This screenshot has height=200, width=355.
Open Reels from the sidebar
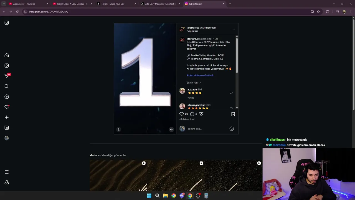tap(7, 66)
